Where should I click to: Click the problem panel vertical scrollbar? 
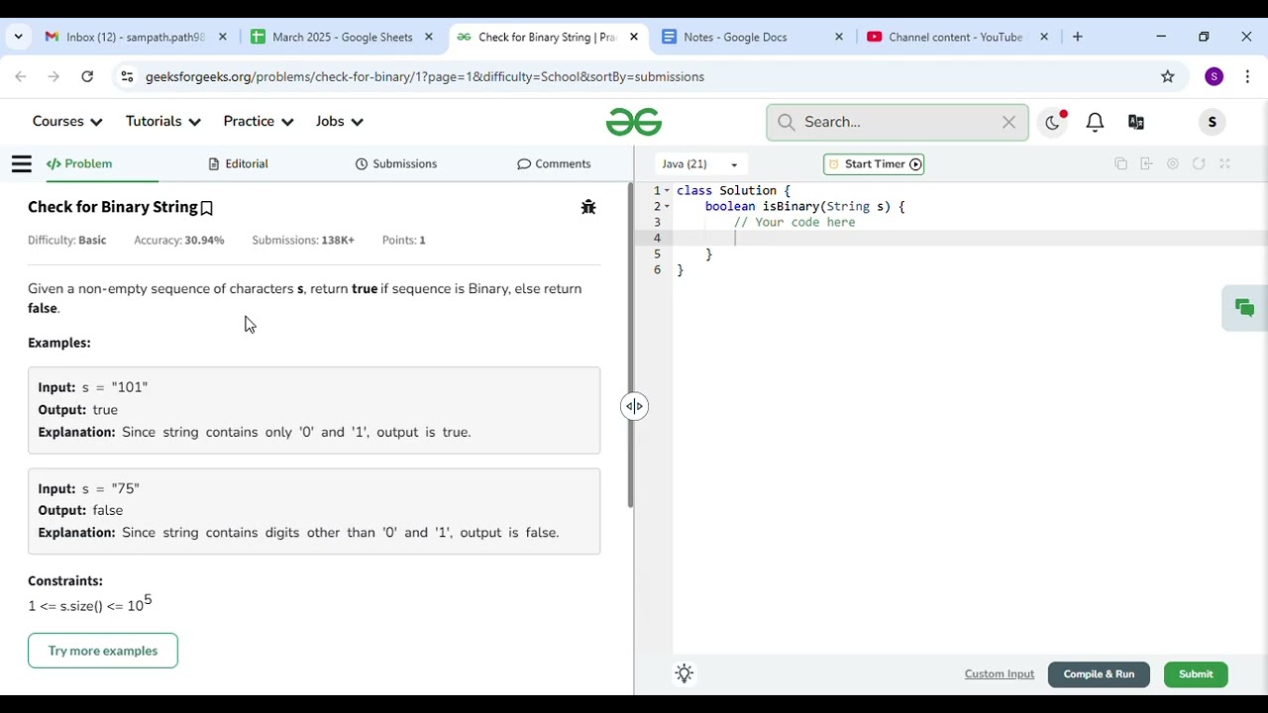(x=629, y=345)
